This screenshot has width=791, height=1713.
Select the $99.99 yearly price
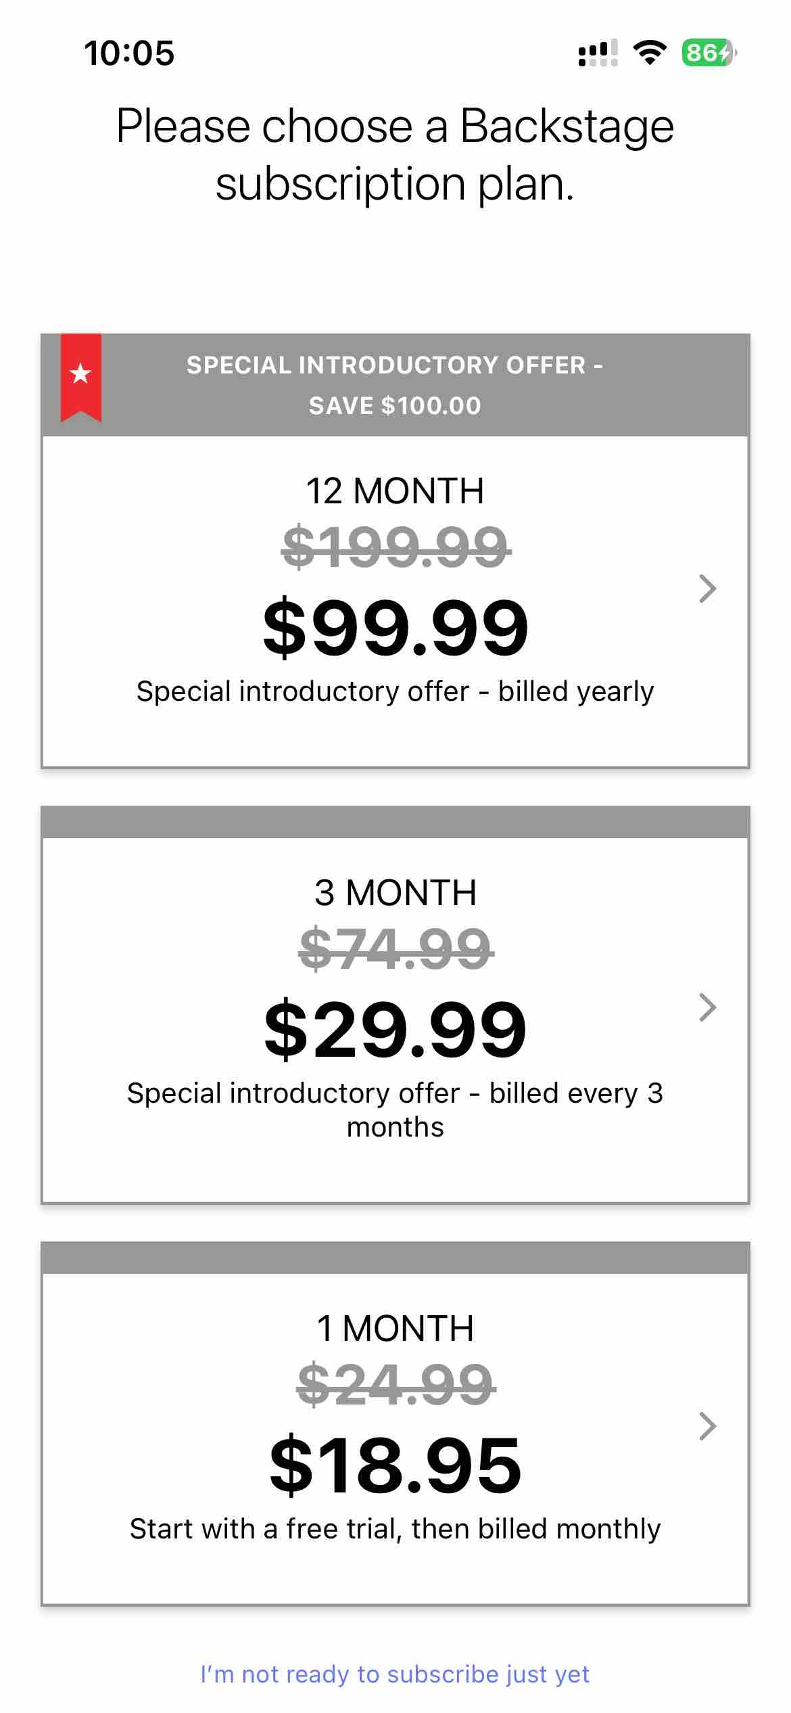[x=395, y=629]
